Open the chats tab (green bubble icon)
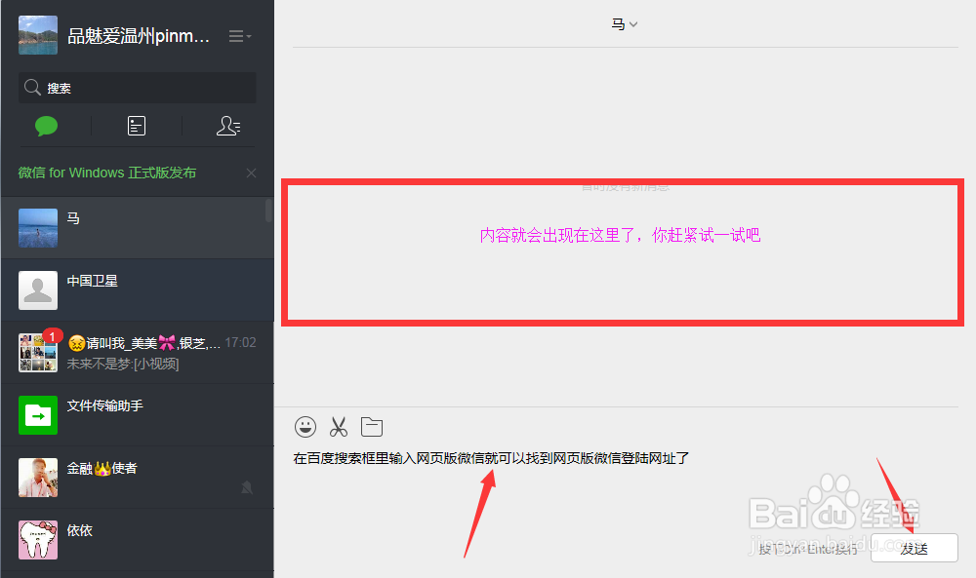 point(47,126)
